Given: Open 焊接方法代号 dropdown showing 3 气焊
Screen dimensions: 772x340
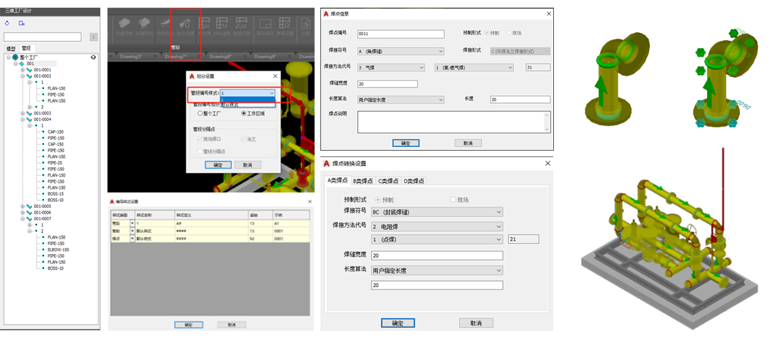Looking at the screenshot, I should [391, 67].
